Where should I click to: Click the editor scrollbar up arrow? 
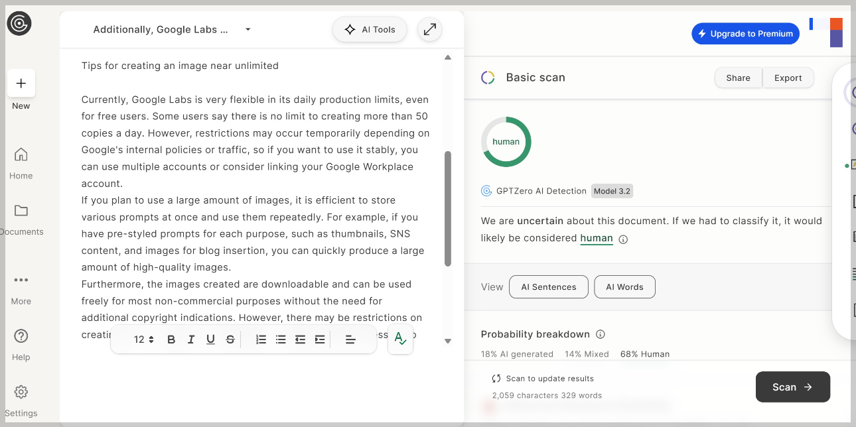pos(448,58)
